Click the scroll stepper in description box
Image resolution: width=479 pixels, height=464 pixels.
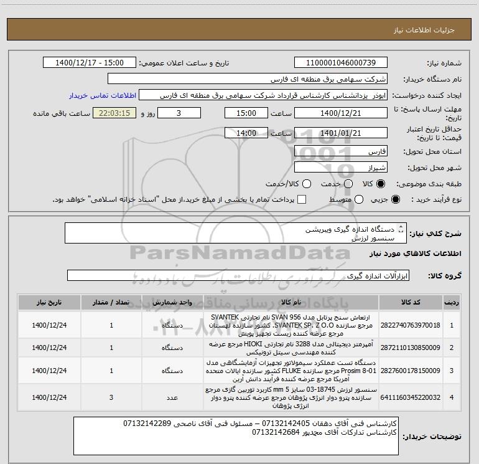coord(401,229)
